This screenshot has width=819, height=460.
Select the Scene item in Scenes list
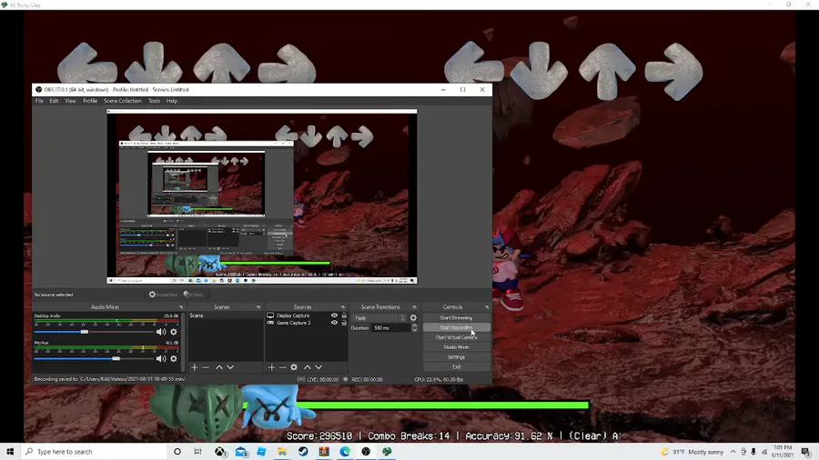pyautogui.click(x=225, y=315)
